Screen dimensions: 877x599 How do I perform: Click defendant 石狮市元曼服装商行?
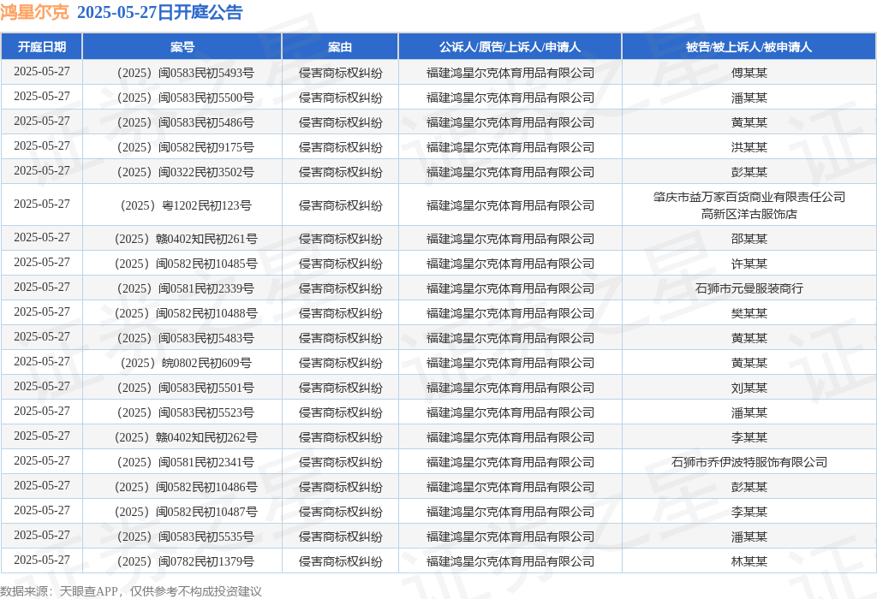coord(749,288)
